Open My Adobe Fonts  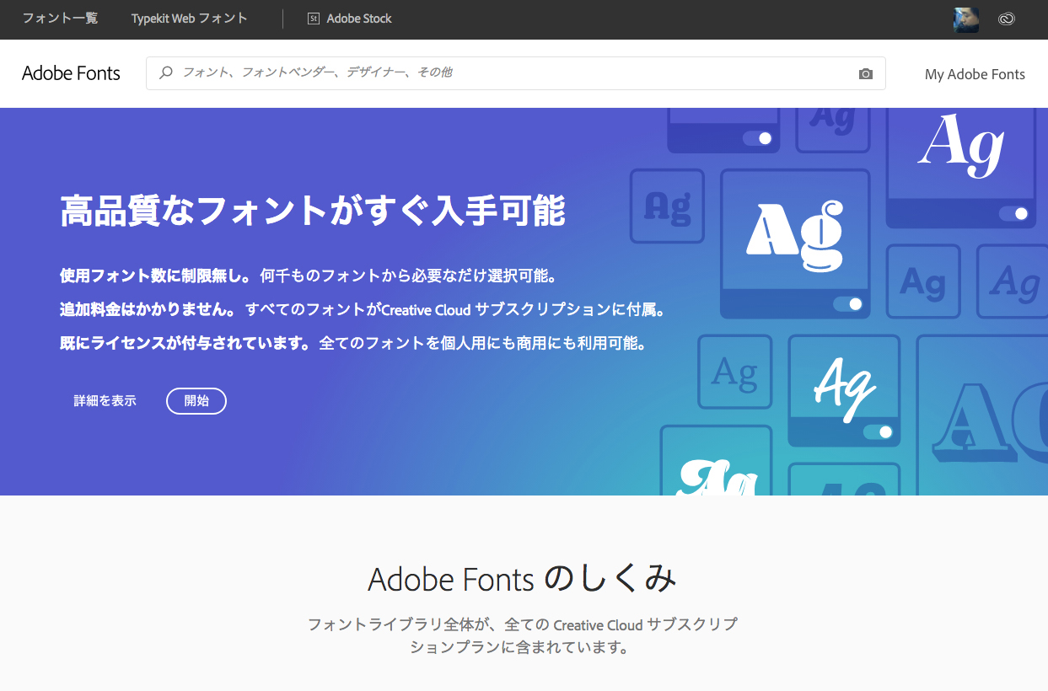click(975, 74)
